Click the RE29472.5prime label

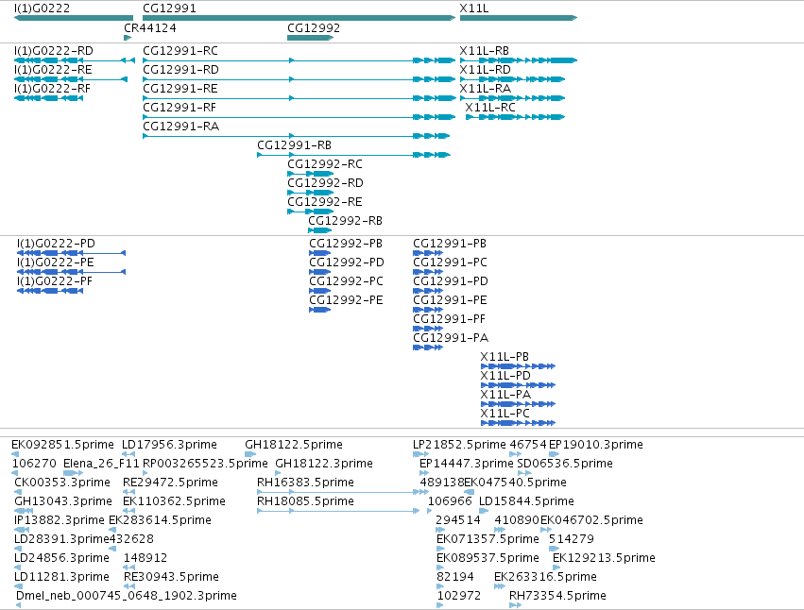click(x=170, y=483)
